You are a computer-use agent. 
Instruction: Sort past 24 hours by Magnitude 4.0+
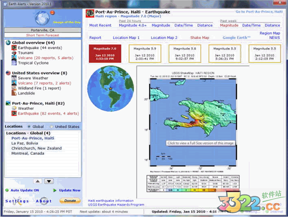coord(132,25)
